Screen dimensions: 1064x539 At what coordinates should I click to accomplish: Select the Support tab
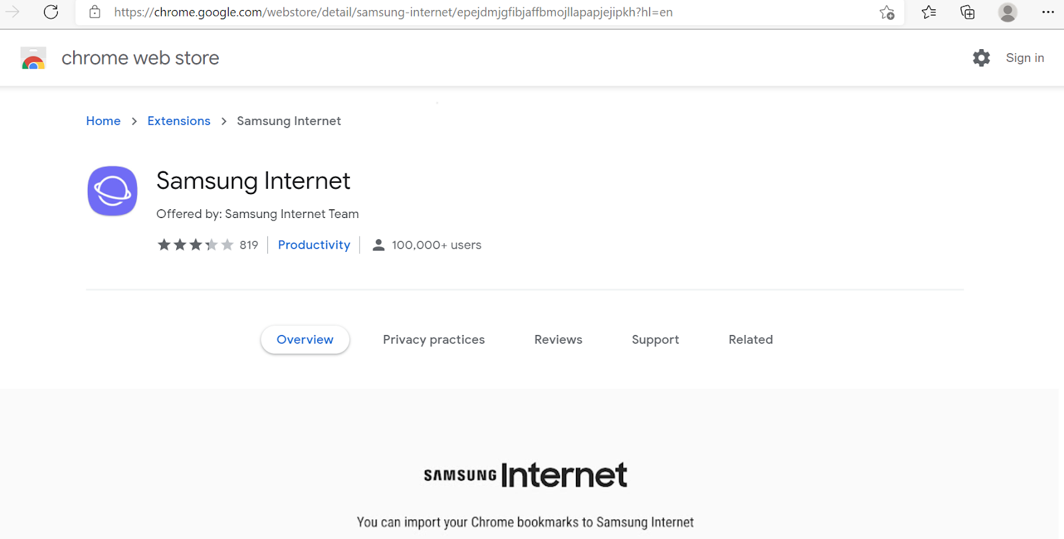655,340
